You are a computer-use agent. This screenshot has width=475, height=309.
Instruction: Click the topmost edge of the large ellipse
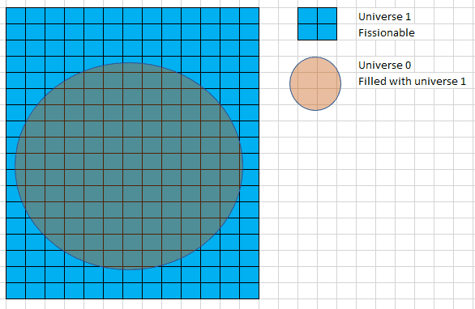[x=129, y=62]
